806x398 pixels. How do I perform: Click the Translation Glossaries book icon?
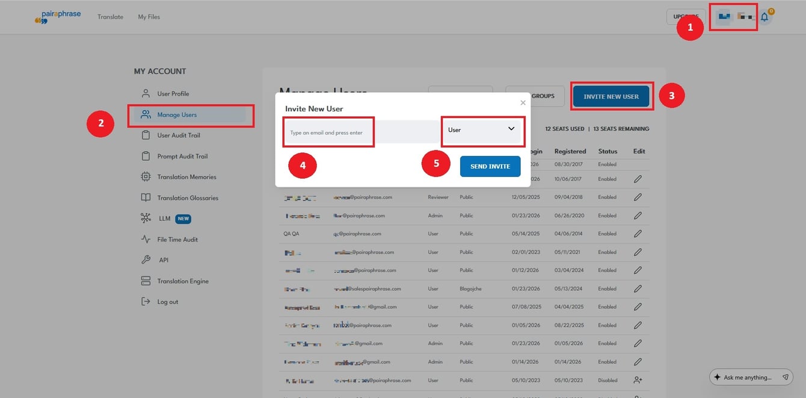click(x=146, y=197)
